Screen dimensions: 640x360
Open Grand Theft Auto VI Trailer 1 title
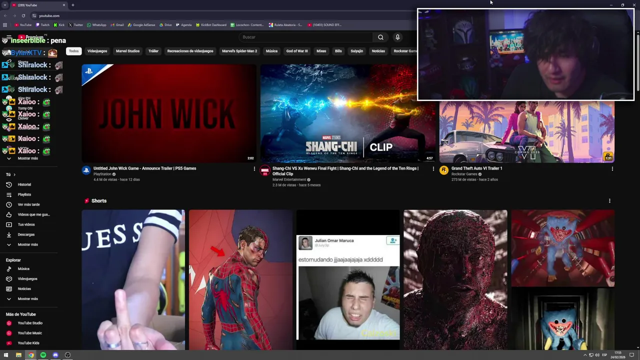(476, 168)
